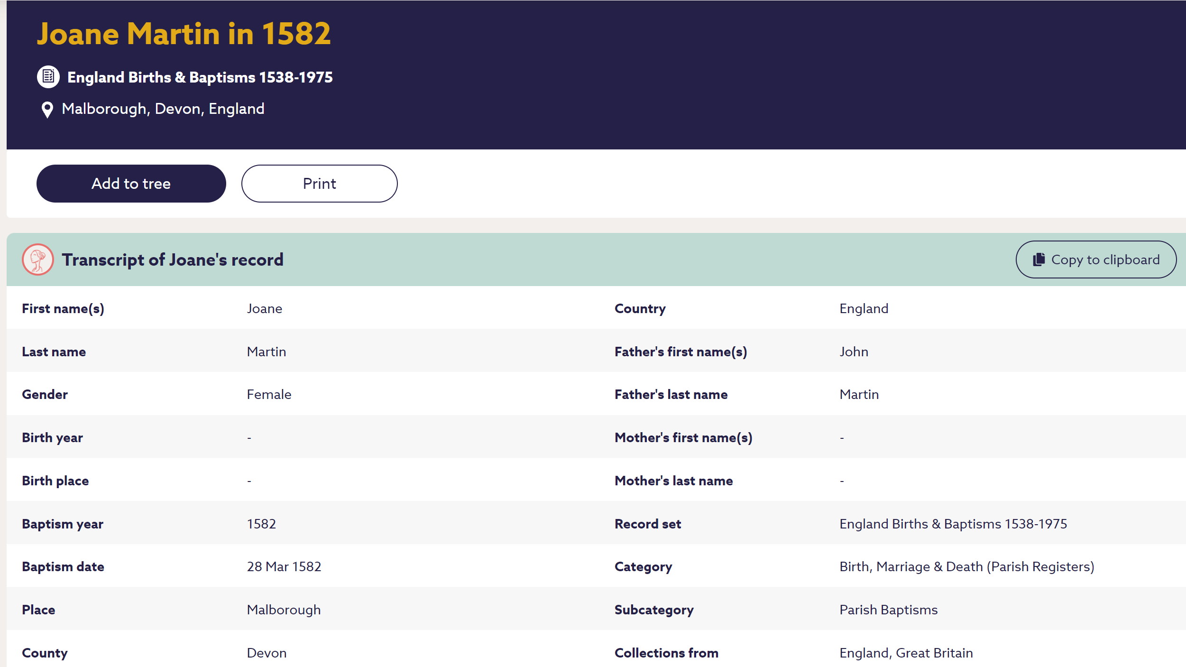The image size is (1186, 667).
Task: Click the Gender value Female
Action: pyautogui.click(x=269, y=394)
